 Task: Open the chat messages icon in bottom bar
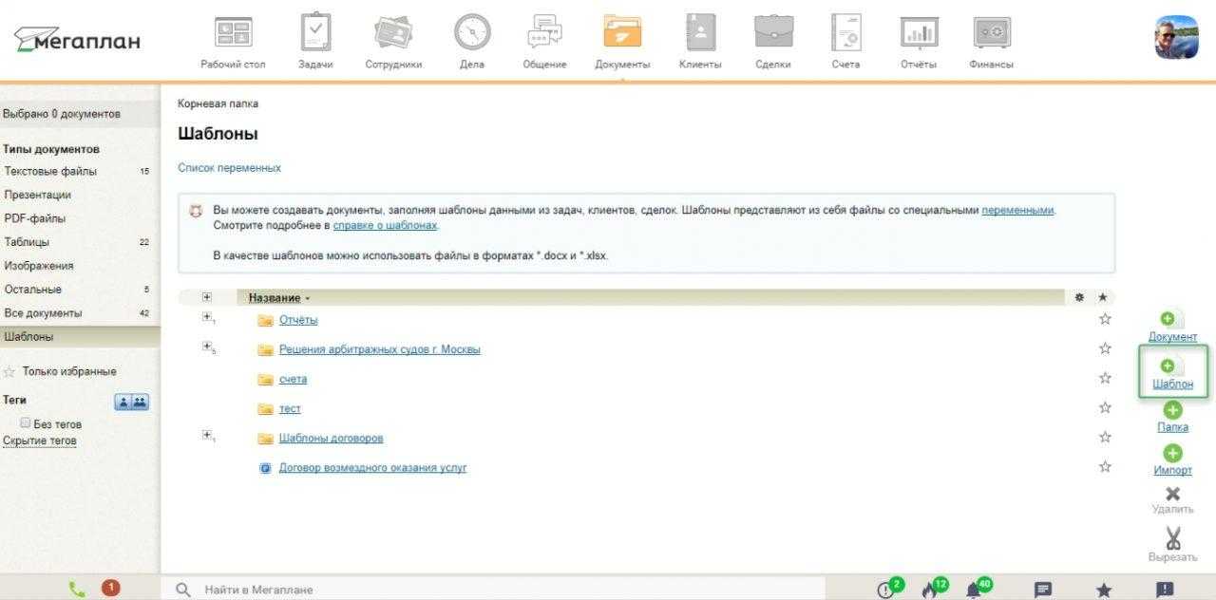pyautogui.click(x=1043, y=590)
